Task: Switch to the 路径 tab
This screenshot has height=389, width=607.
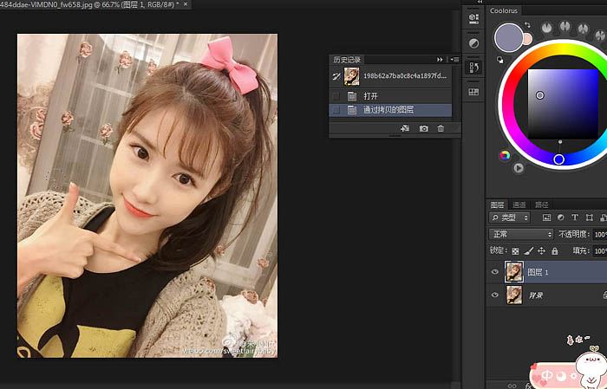Action: tap(542, 204)
